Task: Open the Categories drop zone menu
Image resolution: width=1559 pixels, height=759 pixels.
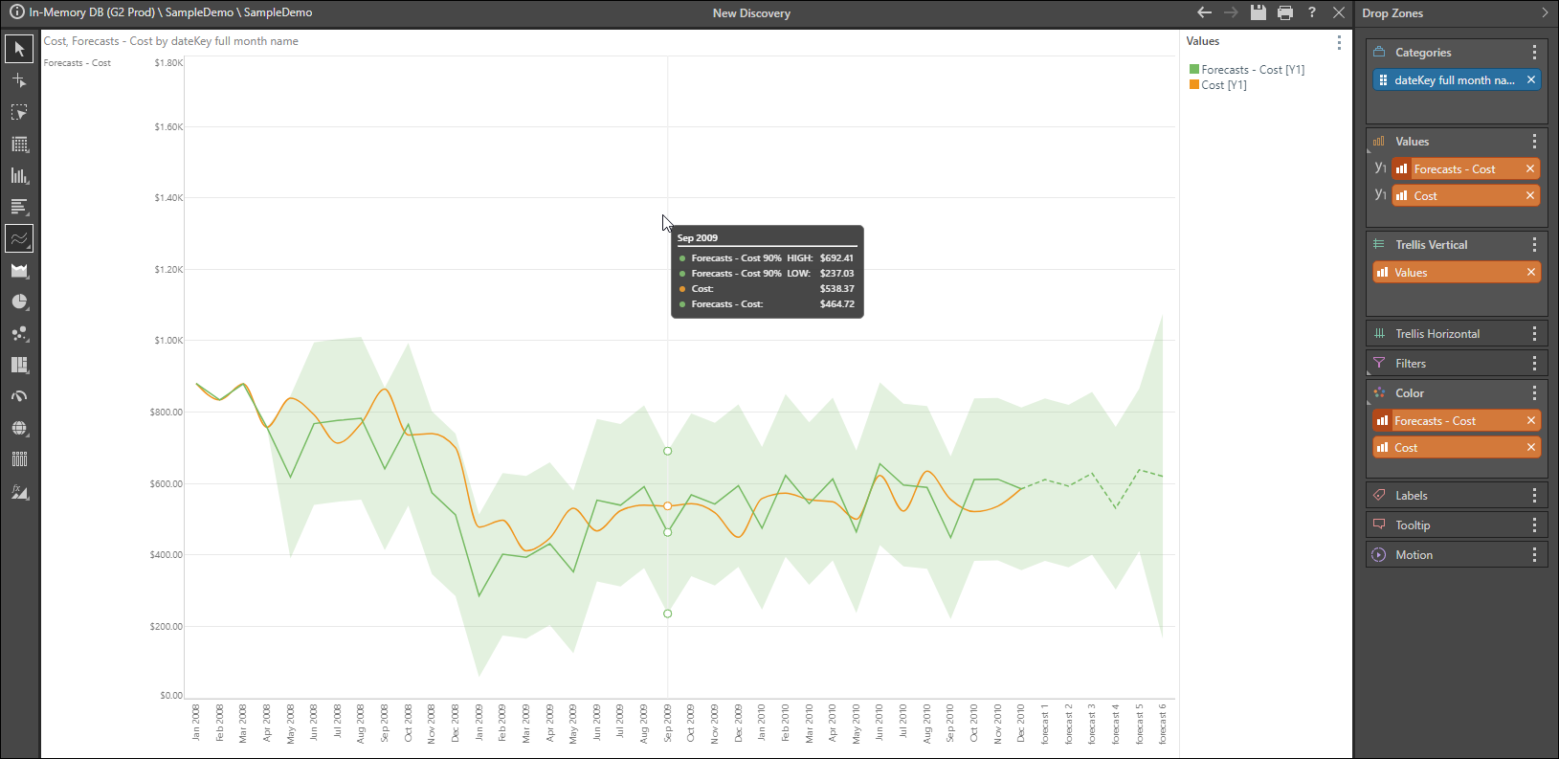Action: [1534, 53]
